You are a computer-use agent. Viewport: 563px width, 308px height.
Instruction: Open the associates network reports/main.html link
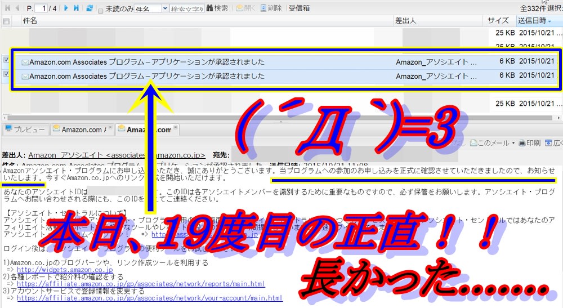pos(141,284)
